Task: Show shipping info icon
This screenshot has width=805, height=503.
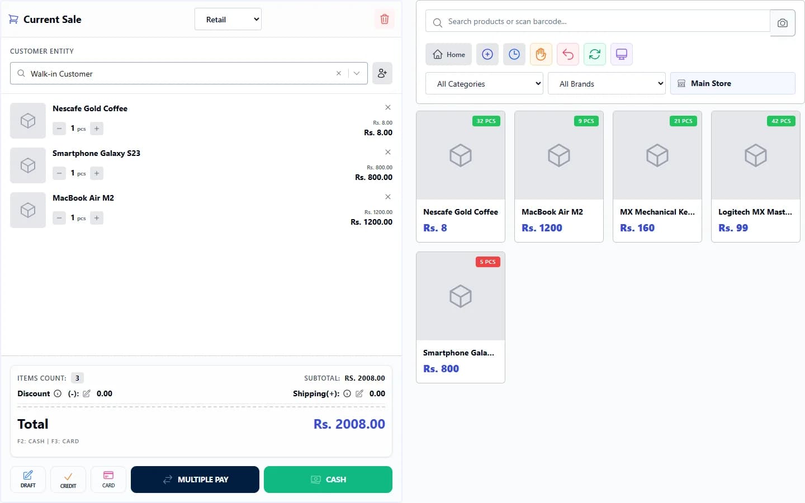Action: (x=347, y=393)
